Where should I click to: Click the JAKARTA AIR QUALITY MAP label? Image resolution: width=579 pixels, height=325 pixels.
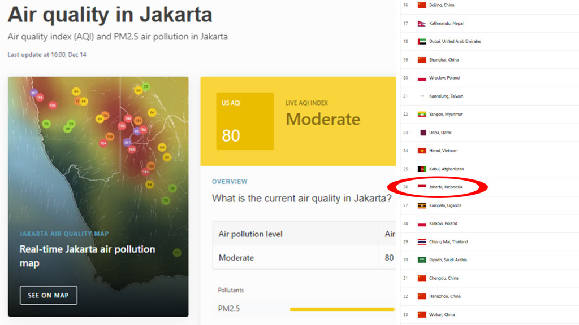(x=64, y=234)
